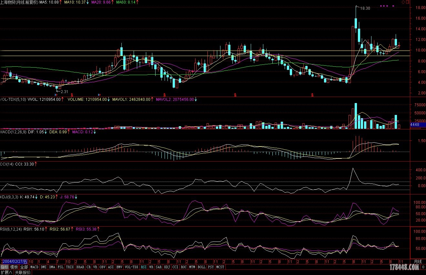Open the 关联报价 tab
The image size is (426, 275).
click(x=23, y=272)
